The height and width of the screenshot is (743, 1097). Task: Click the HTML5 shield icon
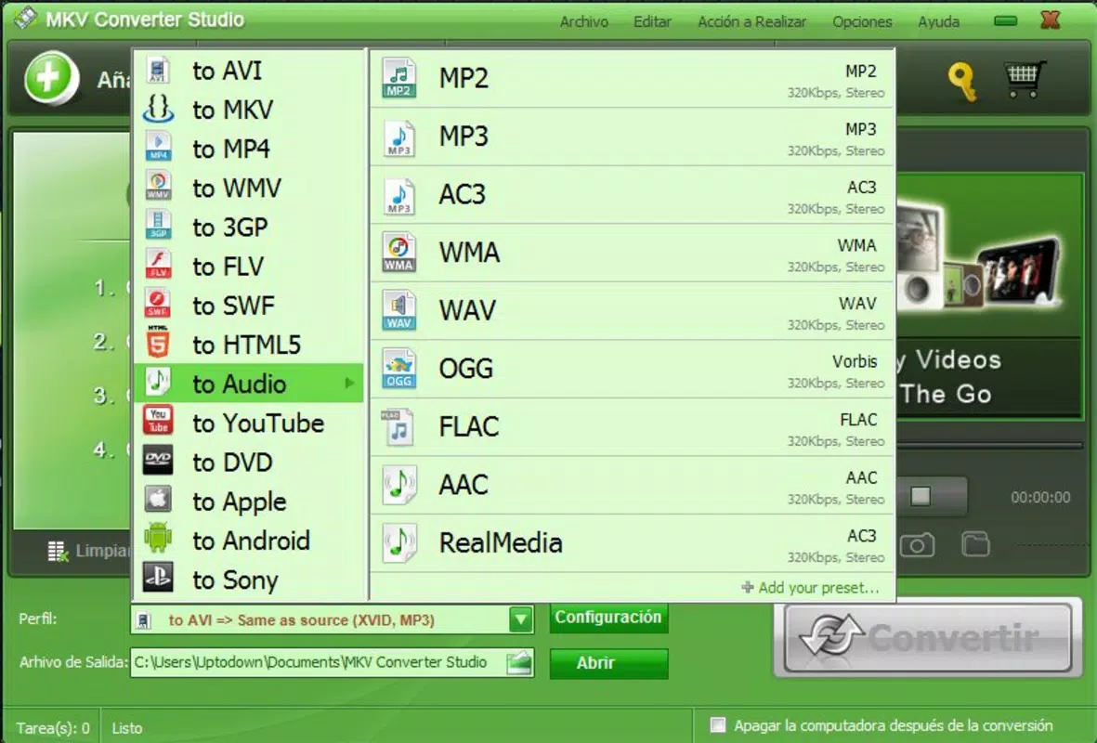(158, 344)
